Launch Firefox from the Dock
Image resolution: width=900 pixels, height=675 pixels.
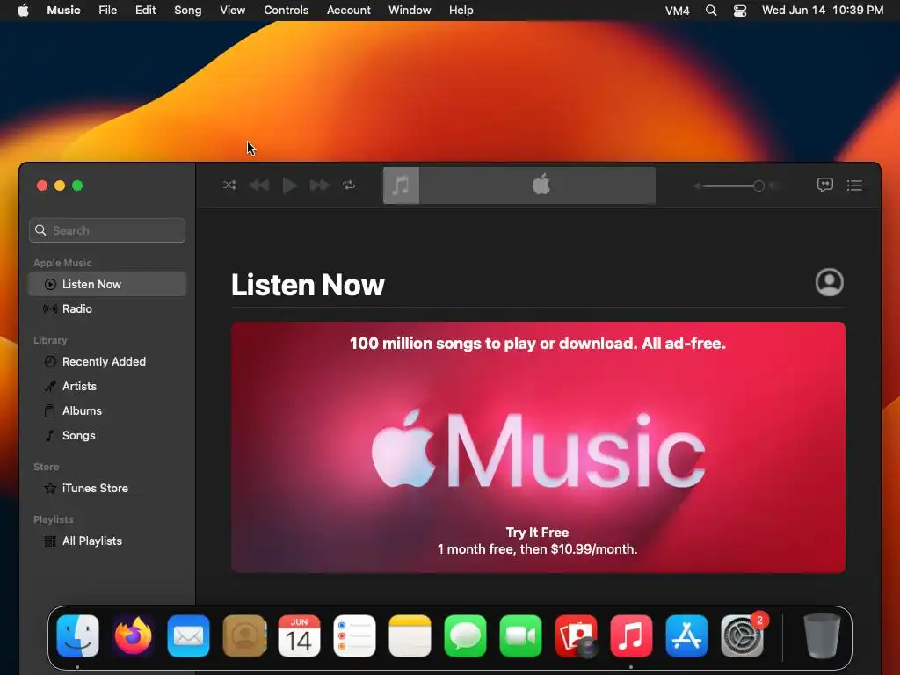tap(134, 636)
